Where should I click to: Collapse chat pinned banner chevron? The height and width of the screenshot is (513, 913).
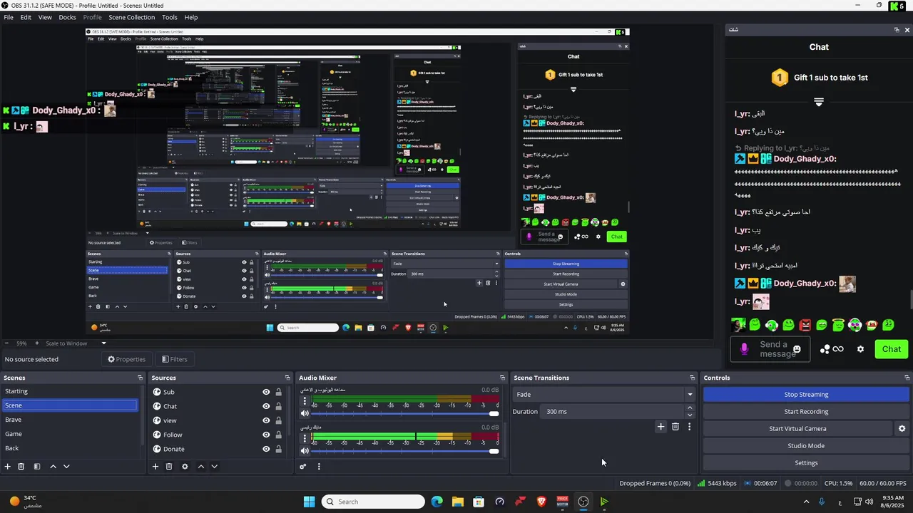pyautogui.click(x=819, y=103)
